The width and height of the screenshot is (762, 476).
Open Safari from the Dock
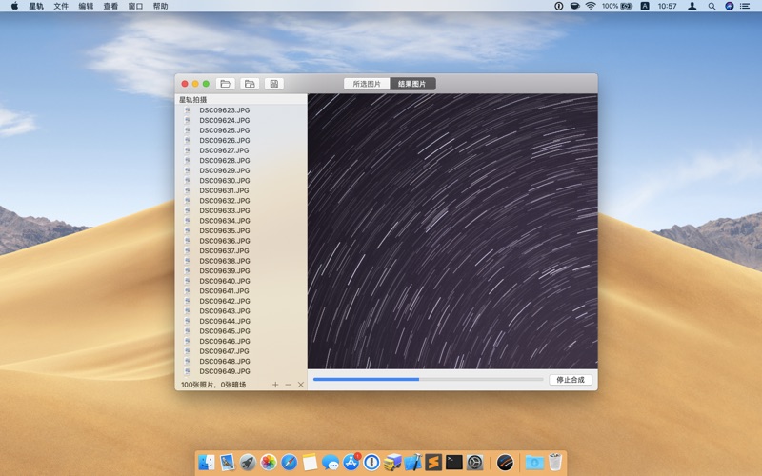(x=289, y=463)
